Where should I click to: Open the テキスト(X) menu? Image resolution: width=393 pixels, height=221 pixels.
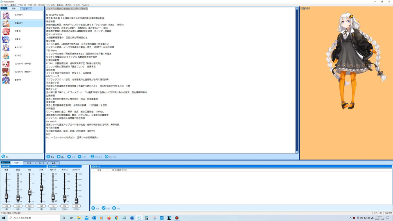coord(22,5)
